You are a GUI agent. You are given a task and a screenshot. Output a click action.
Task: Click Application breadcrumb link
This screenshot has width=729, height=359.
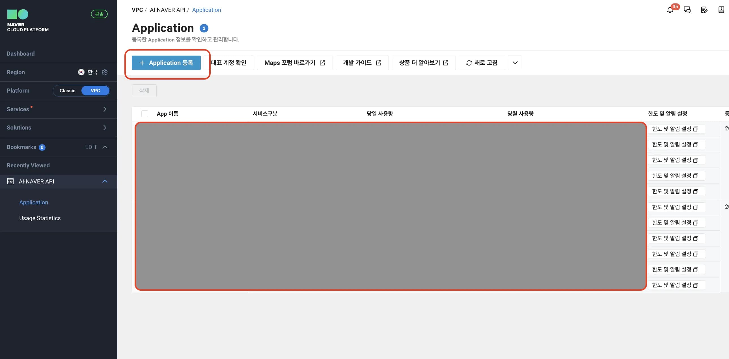207,10
